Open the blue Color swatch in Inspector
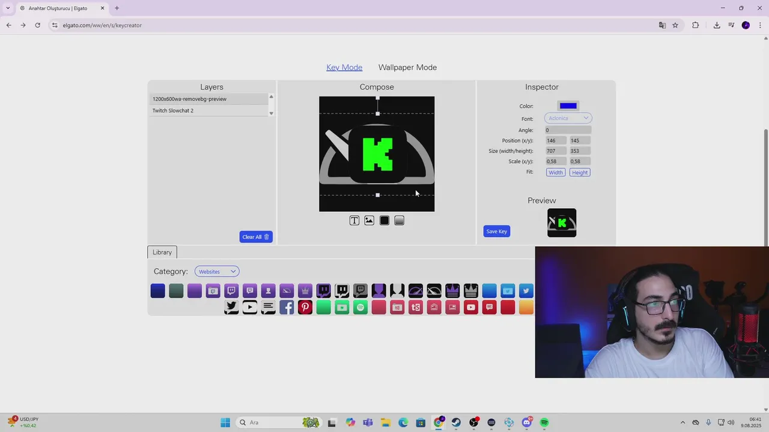769x432 pixels. coord(568,106)
